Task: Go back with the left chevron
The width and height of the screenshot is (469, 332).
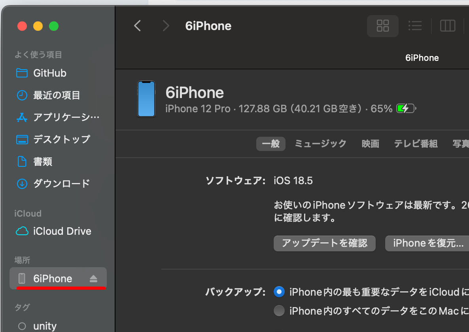Action: (137, 26)
